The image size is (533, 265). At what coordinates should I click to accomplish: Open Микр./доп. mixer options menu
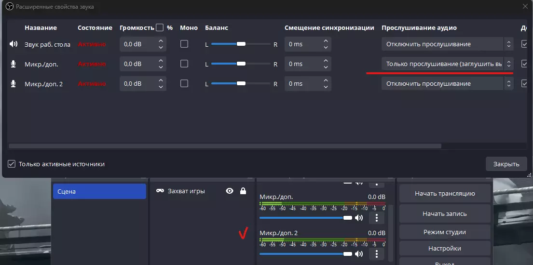(x=376, y=218)
